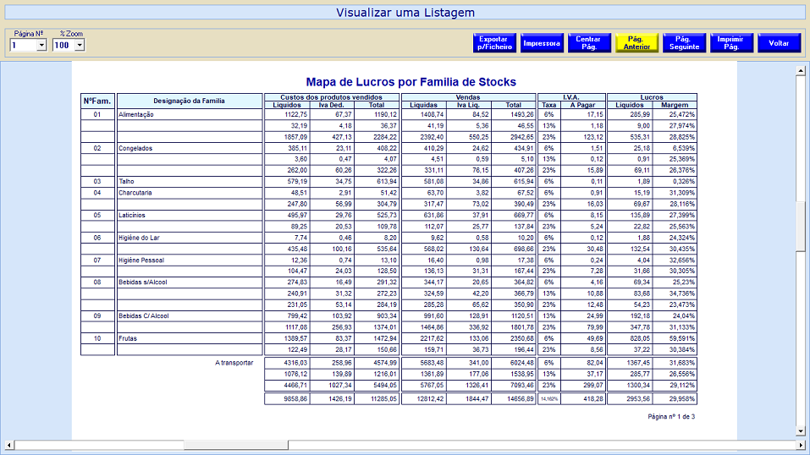Screen dimensions: 810x455
Task: Click the Exportar p/Ficheiro button
Action: click(493, 43)
